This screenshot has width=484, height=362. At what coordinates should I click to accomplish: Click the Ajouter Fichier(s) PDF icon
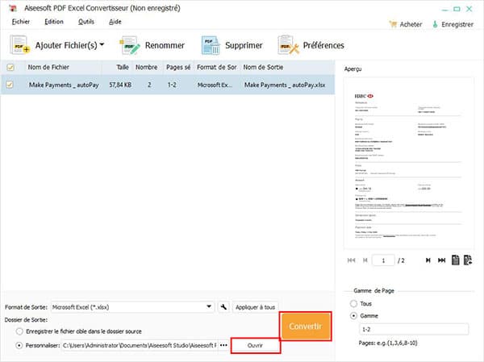(x=19, y=45)
